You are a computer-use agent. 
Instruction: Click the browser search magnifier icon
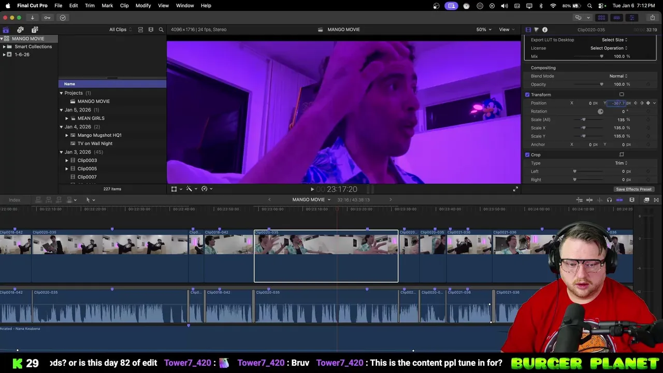pos(161,30)
